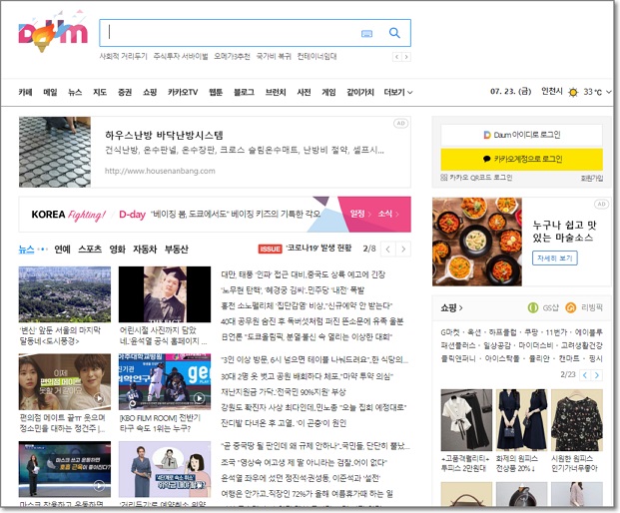Click the sunny weather icon
Viewport: 620px width, 513px height.
pyautogui.click(x=572, y=92)
